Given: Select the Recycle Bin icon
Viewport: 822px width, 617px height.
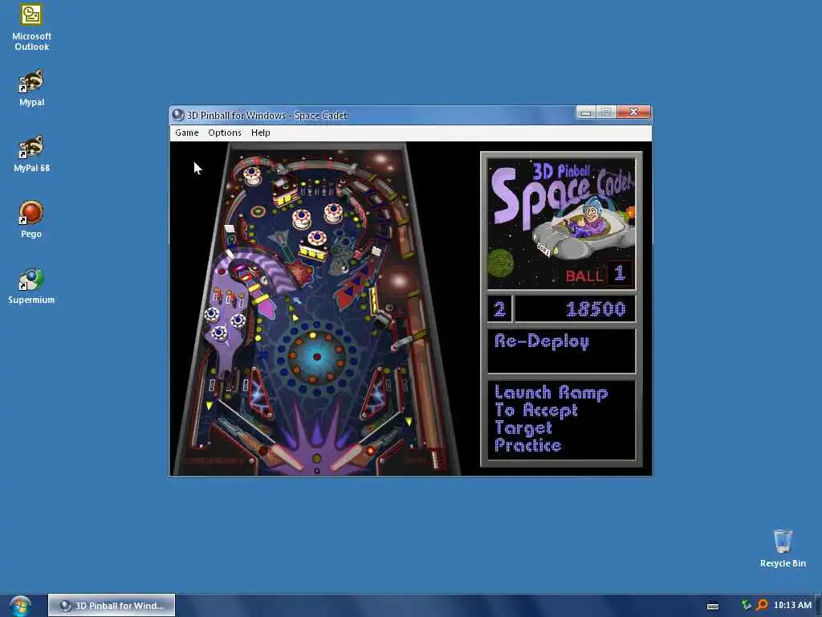Looking at the screenshot, I should coord(783,548).
